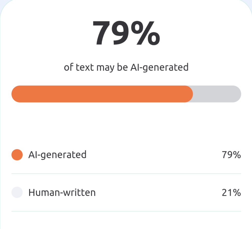This screenshot has height=229, width=252.
Task: Click the gray Human-written legend dot
Action: pyautogui.click(x=17, y=192)
